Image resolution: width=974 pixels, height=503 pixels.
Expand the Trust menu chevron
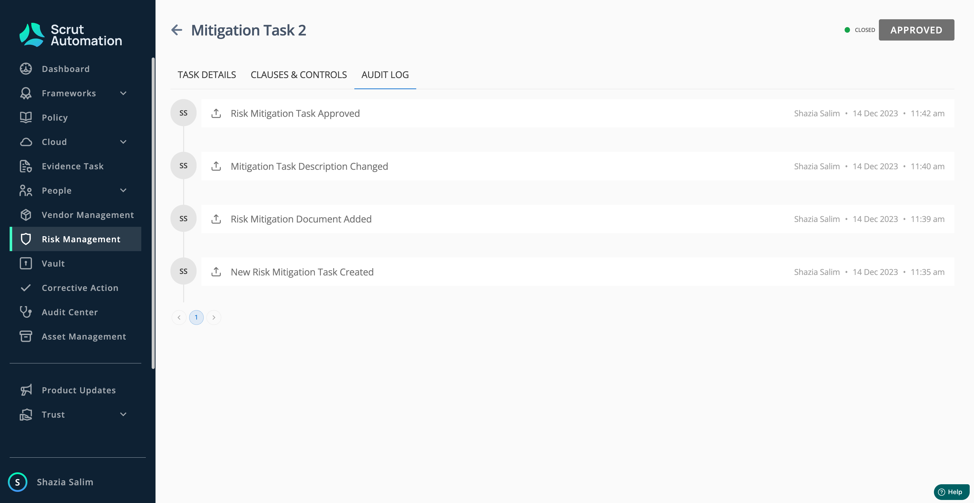click(123, 414)
